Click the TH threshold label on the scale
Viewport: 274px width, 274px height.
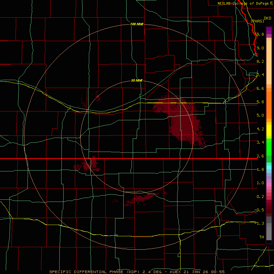[262, 237]
